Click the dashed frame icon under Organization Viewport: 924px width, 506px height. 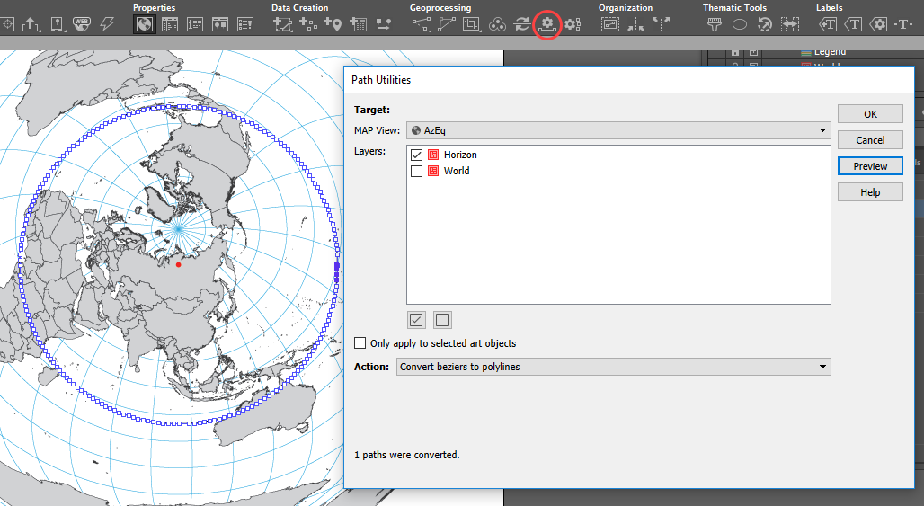point(610,24)
